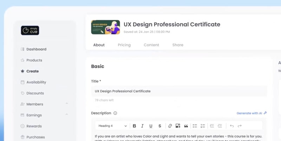Image resolution: width=281 pixels, height=141 pixels.
Task: Insert an image into the description
Action: [x=178, y=126]
